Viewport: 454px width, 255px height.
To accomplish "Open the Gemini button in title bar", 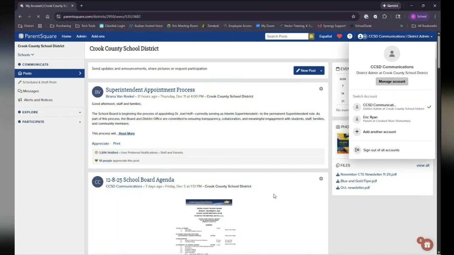I will pyautogui.click(x=391, y=6).
